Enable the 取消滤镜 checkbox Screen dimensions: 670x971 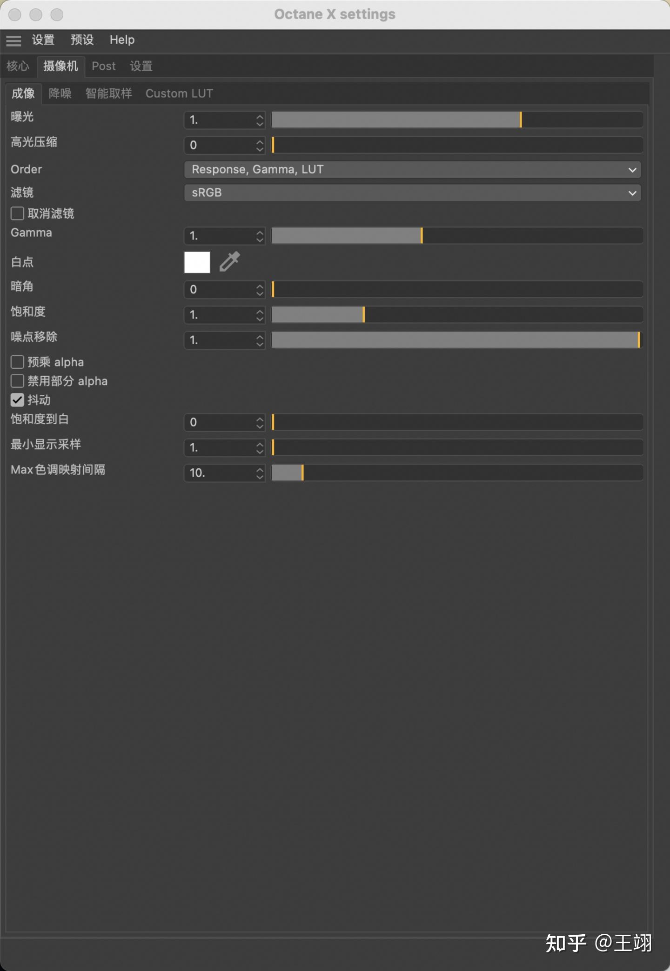tap(17, 213)
